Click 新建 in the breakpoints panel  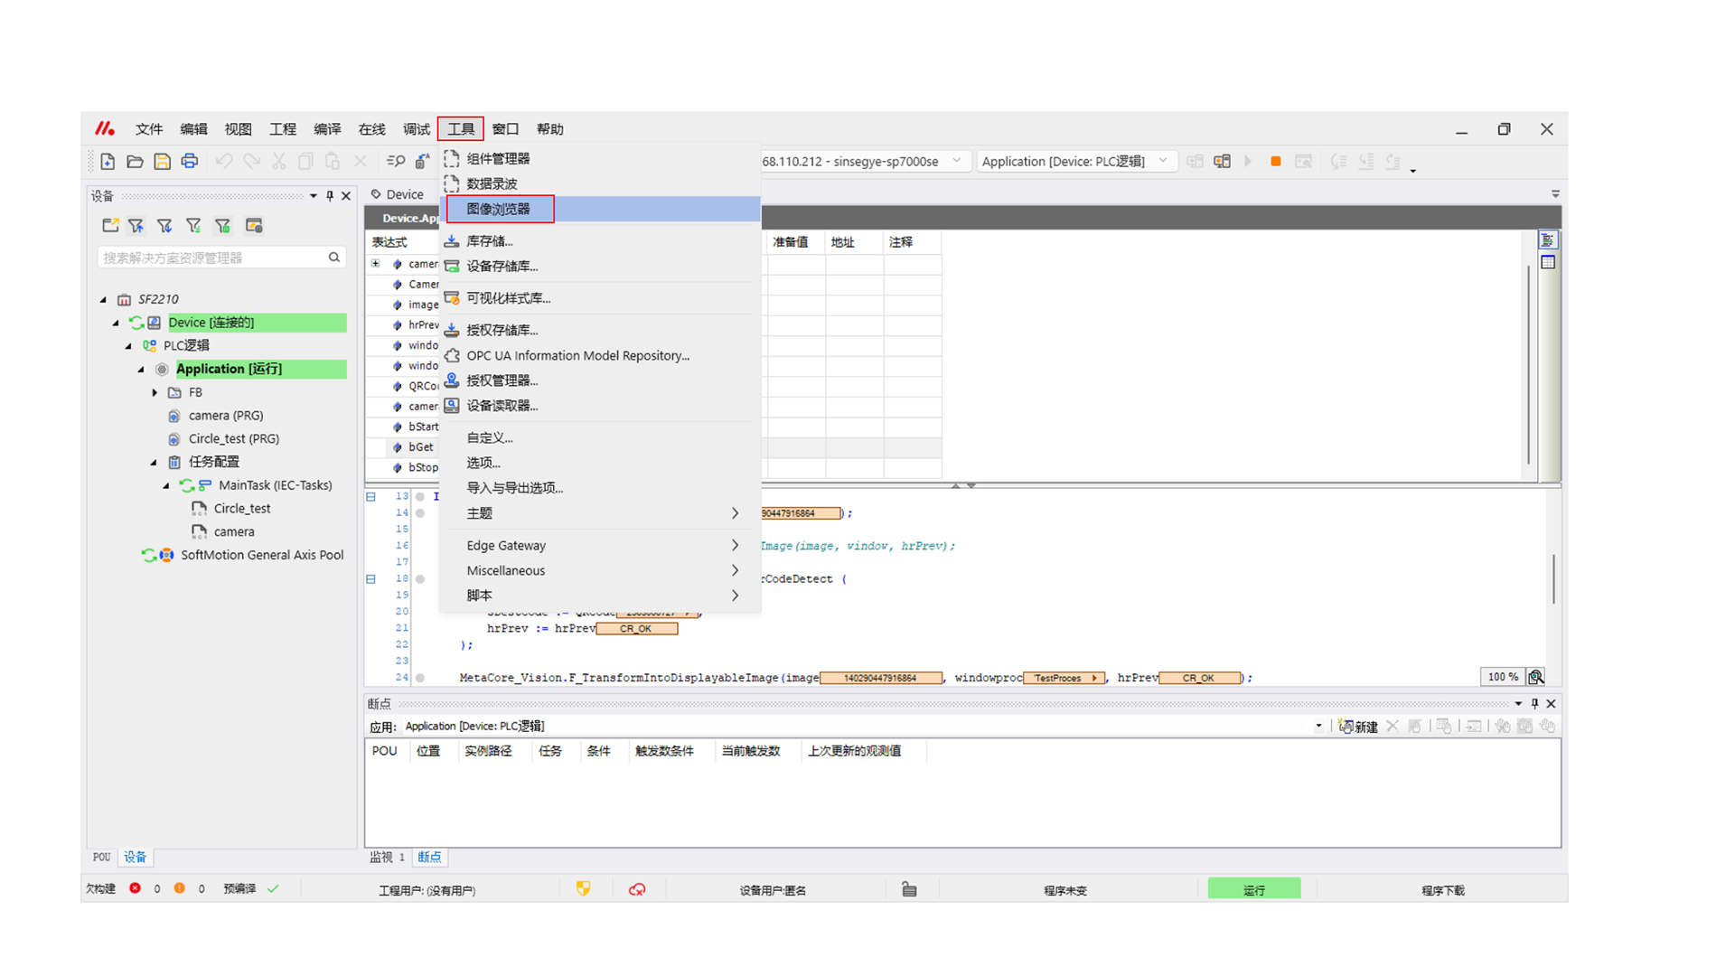(x=1358, y=727)
